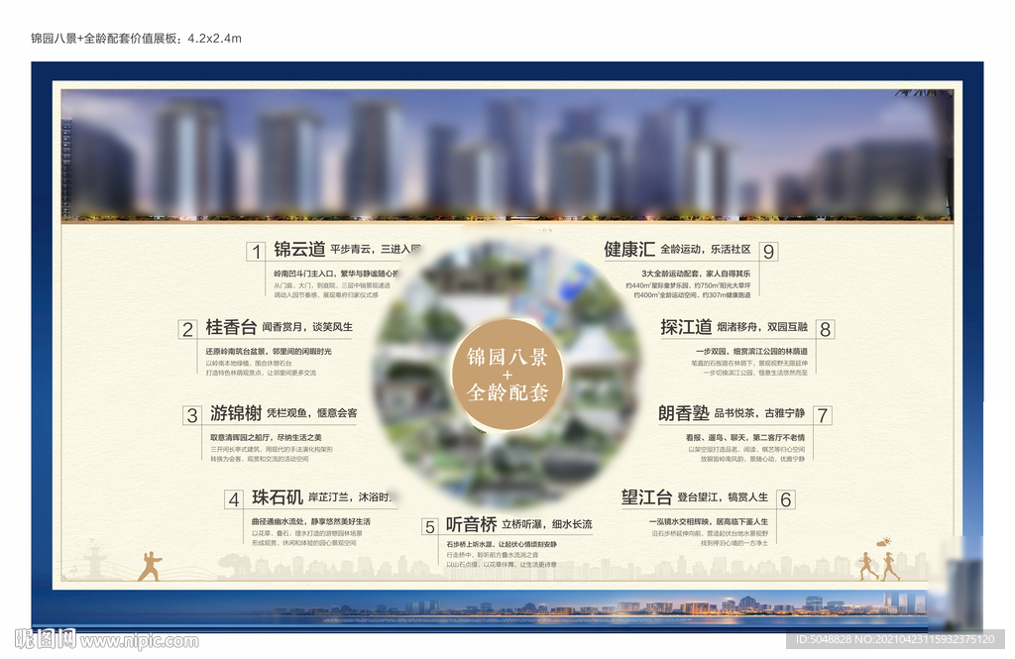Click the line starting 还原岭南筑台盆景
This screenshot has height=659, width=1015.
click(269, 352)
